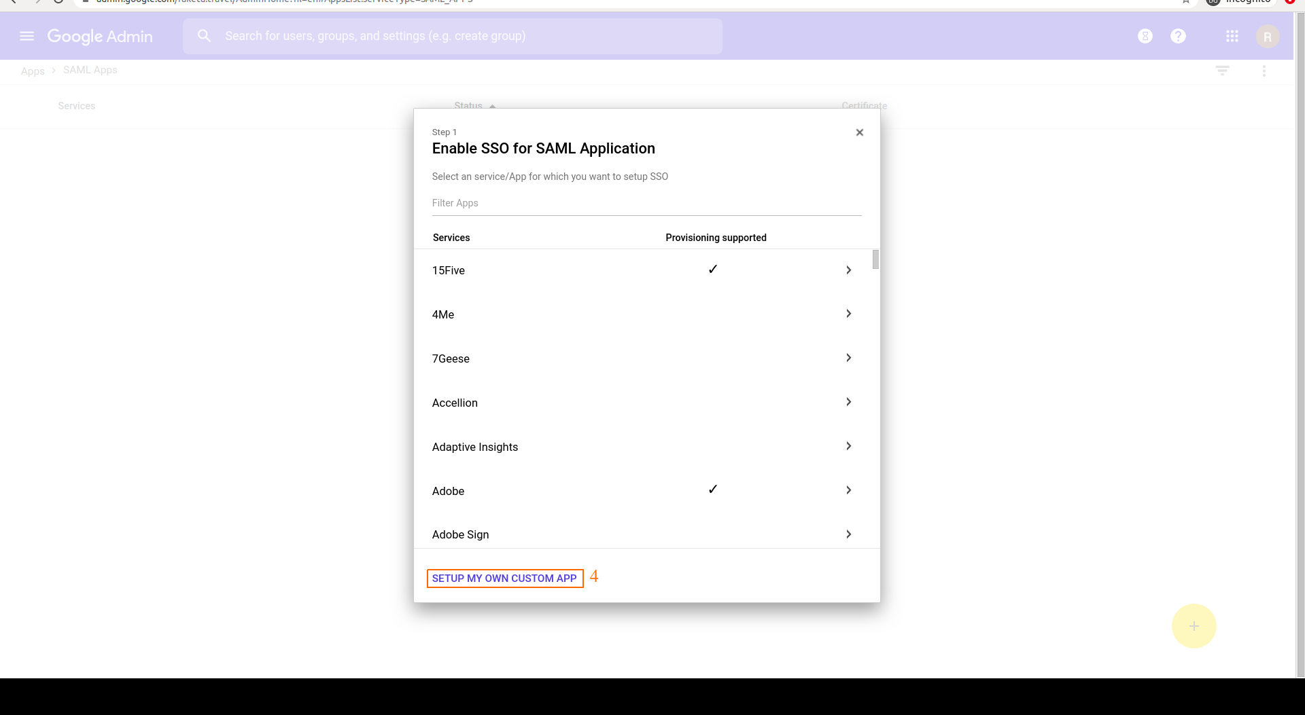Expand the Adobe Sign chevron arrow

(x=849, y=534)
